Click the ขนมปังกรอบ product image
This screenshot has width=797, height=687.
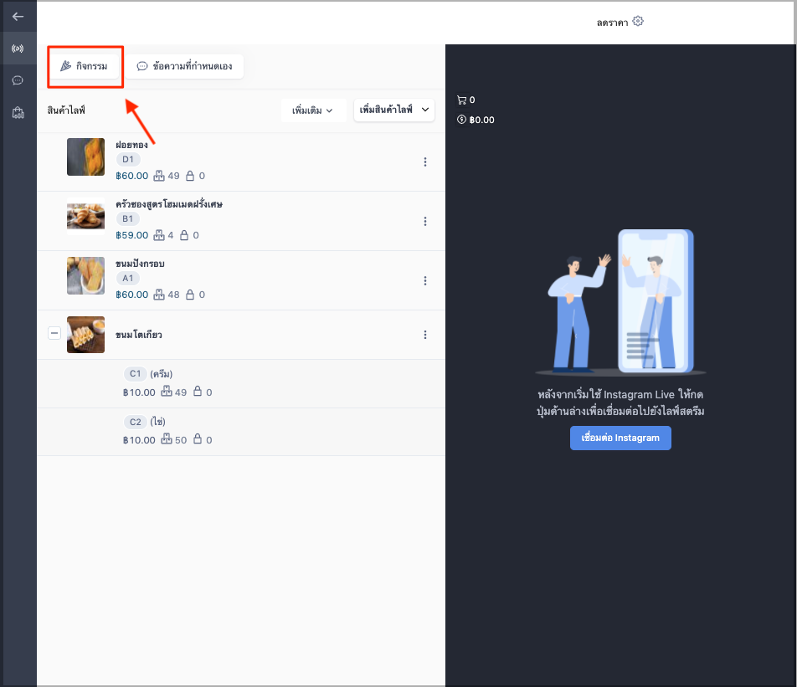pos(86,276)
